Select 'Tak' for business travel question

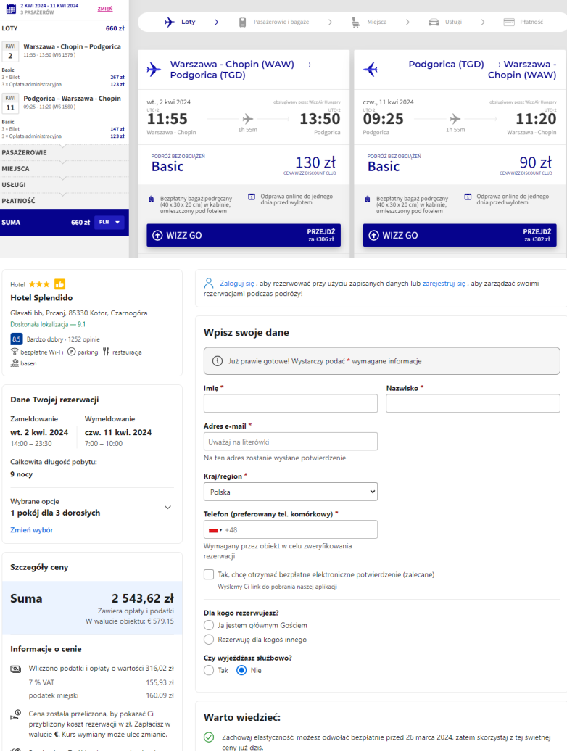pyautogui.click(x=209, y=671)
